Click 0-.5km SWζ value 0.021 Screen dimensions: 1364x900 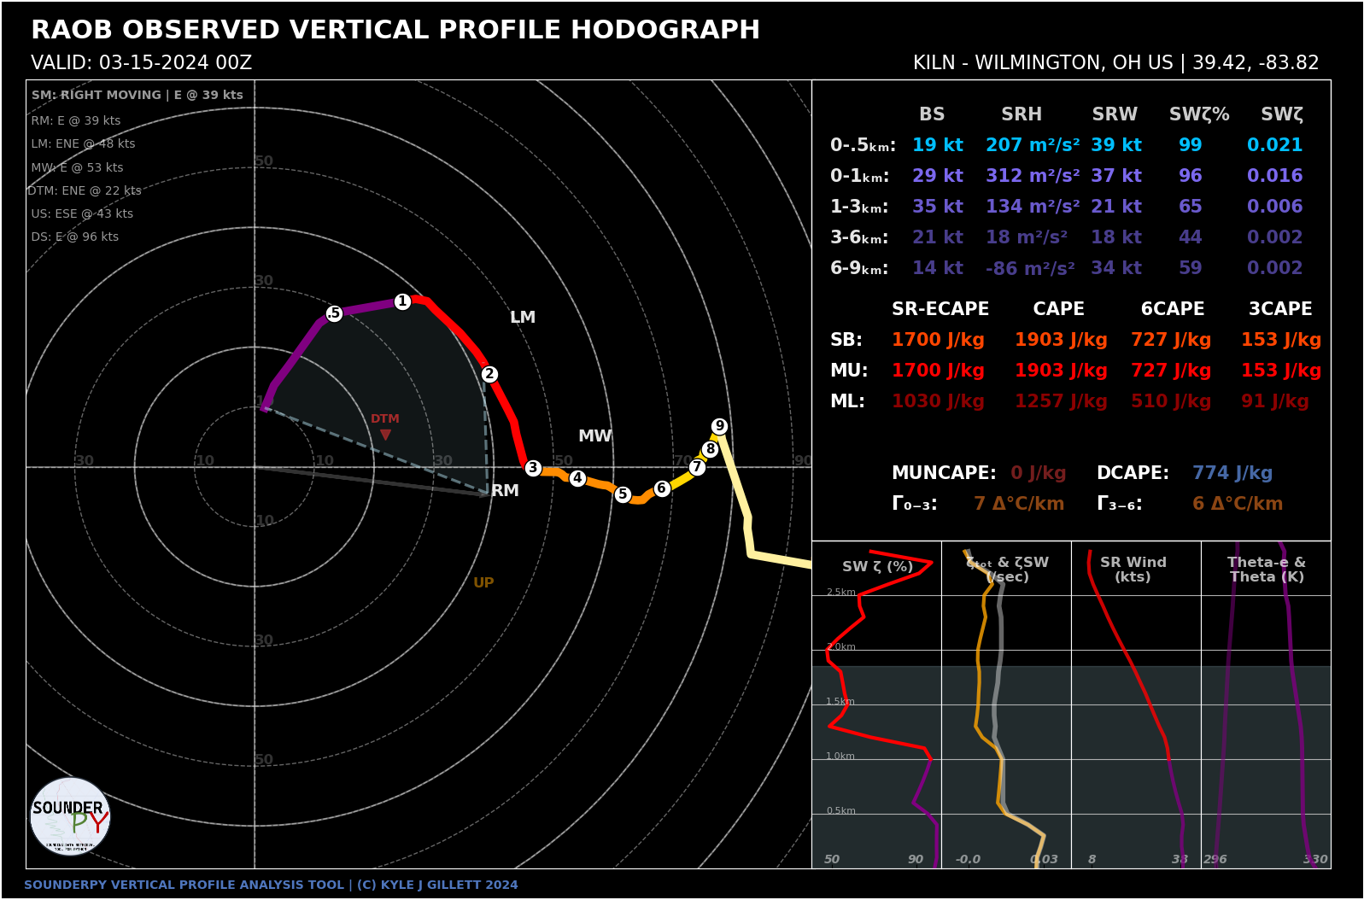[x=1274, y=145]
